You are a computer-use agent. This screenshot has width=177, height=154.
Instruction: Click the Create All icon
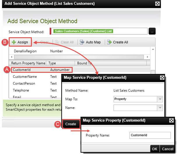(109, 42)
